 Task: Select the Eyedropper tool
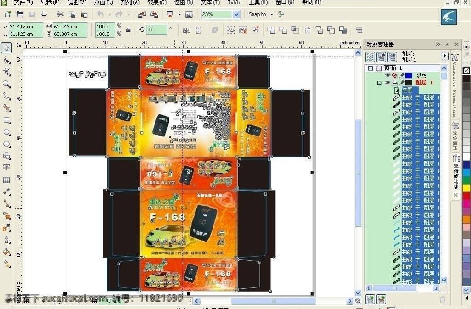tap(6, 228)
